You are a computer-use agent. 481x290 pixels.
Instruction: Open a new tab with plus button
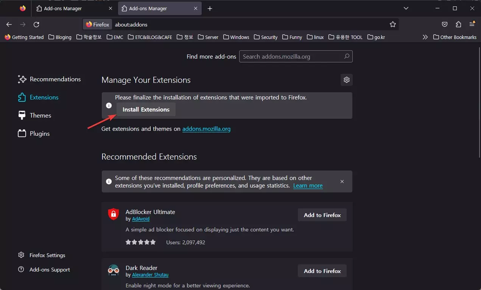point(210,8)
